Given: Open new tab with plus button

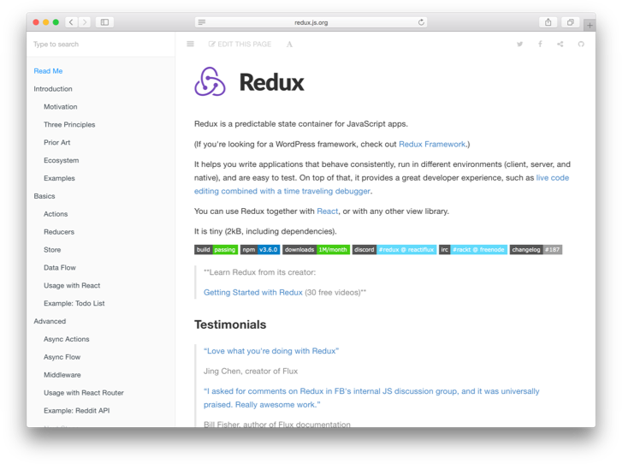Looking at the screenshot, I should 589,25.
